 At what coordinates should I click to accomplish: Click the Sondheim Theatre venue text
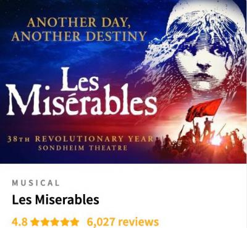83,148
